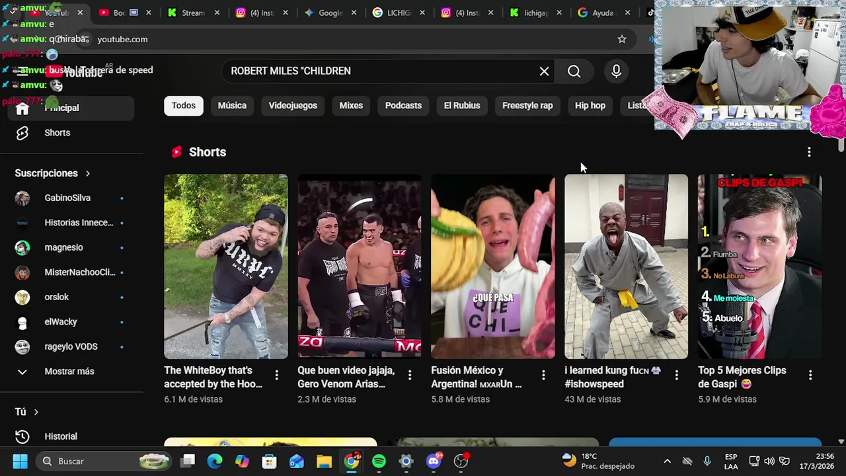
Task: Select the Hip hop filter chip
Action: [x=590, y=106]
